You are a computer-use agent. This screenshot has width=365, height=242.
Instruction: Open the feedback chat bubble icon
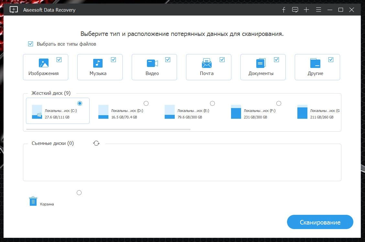pyautogui.click(x=295, y=10)
